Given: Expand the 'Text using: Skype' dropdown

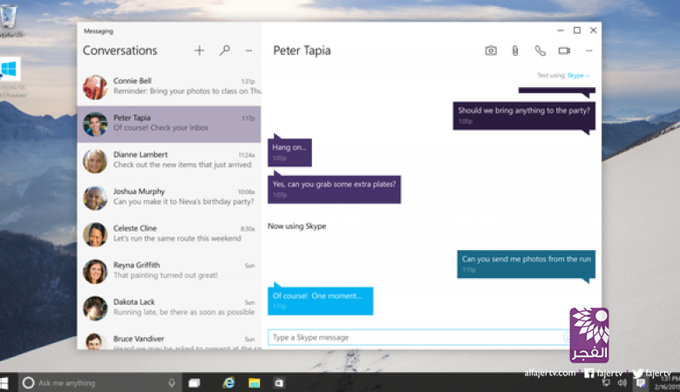Looking at the screenshot, I should click(578, 76).
